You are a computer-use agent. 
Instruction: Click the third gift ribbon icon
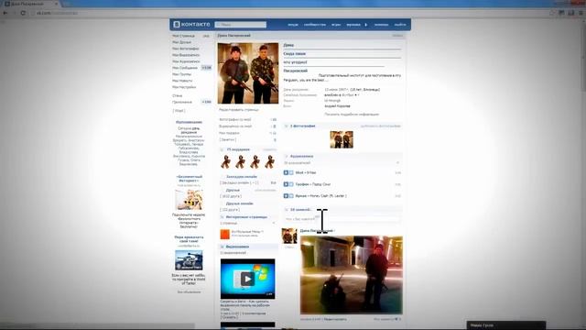pyautogui.click(x=255, y=162)
